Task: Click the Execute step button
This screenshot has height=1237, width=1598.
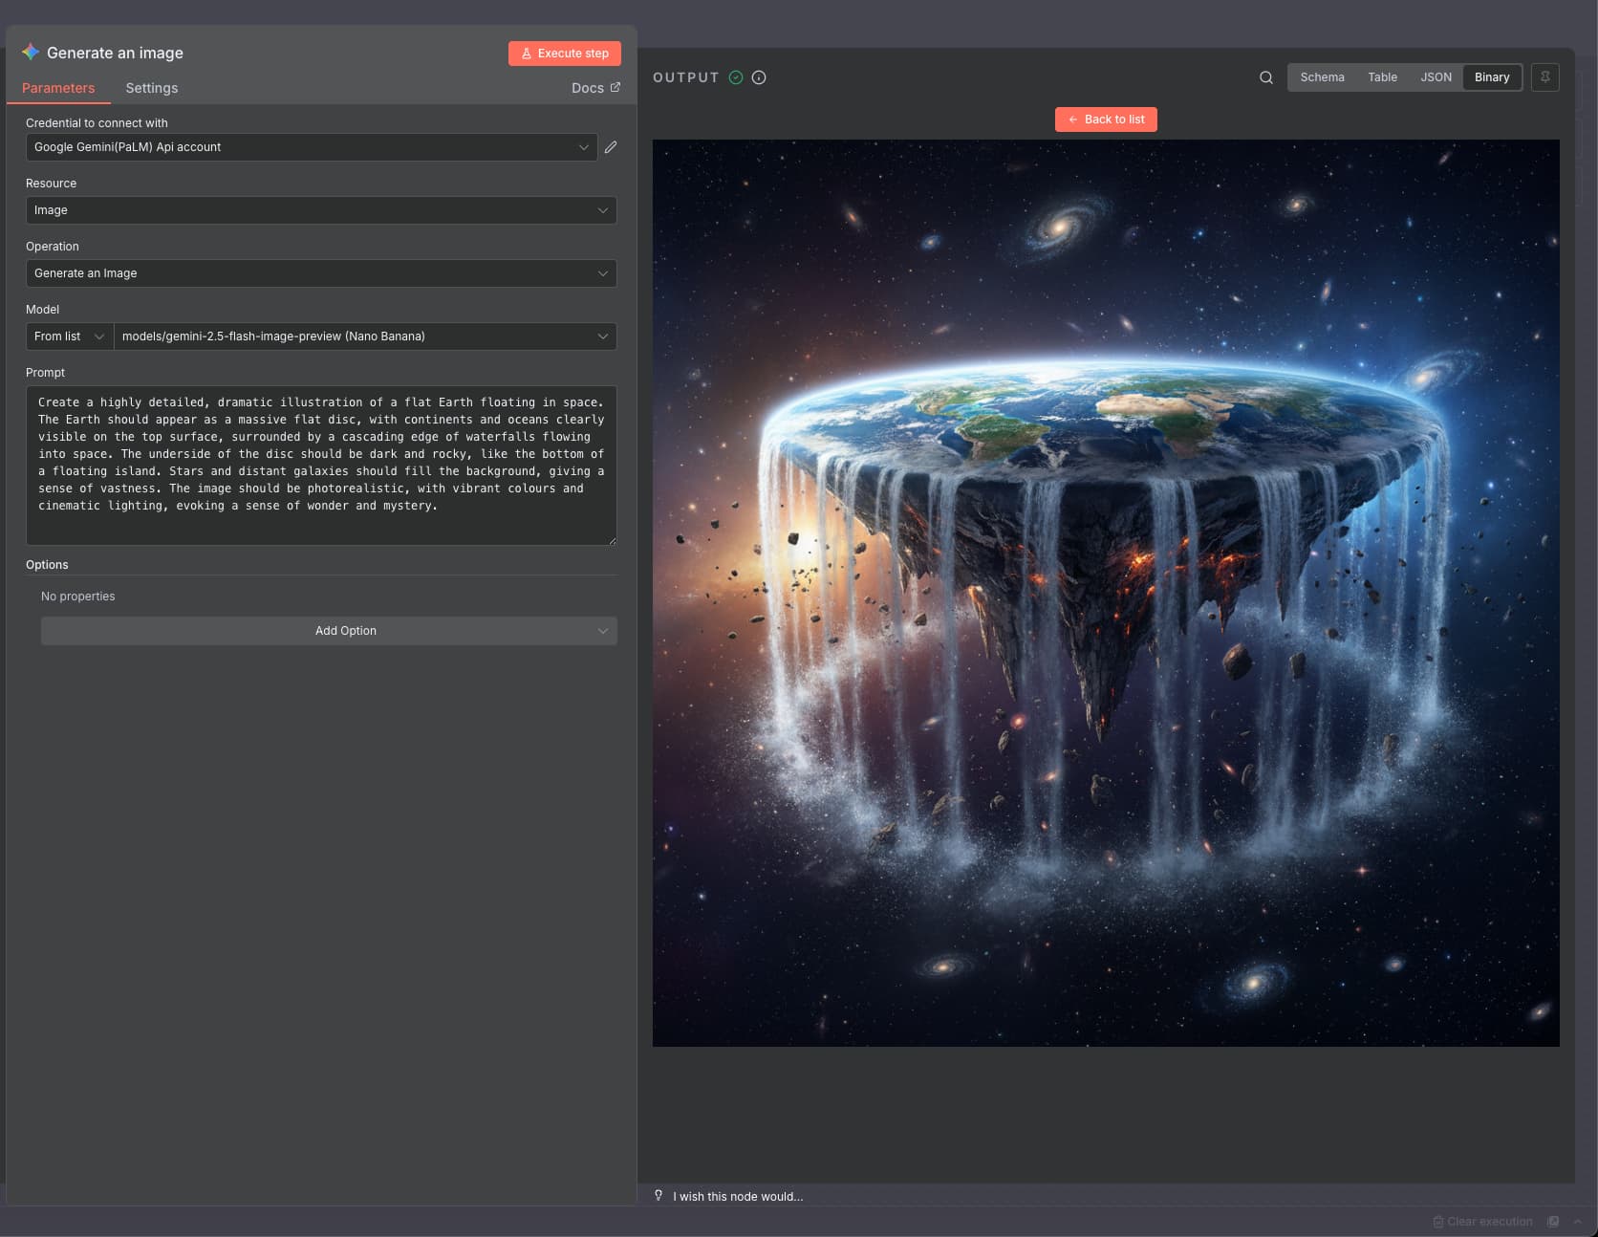Action: coord(565,54)
